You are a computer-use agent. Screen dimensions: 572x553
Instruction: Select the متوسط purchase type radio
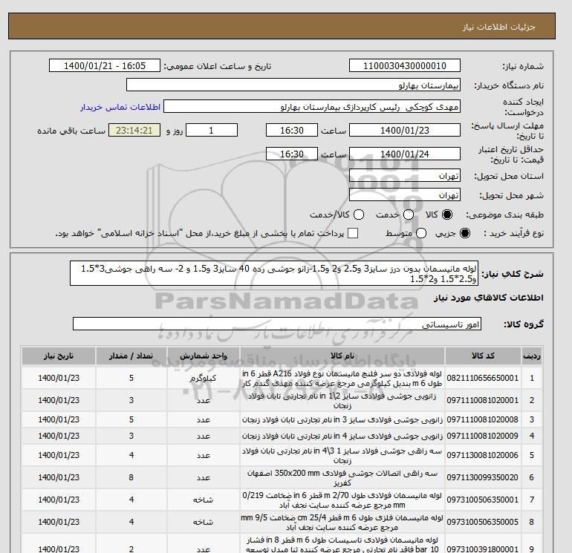coord(421,233)
